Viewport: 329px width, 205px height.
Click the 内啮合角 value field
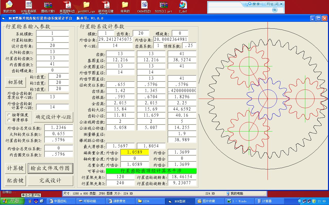click(171, 39)
